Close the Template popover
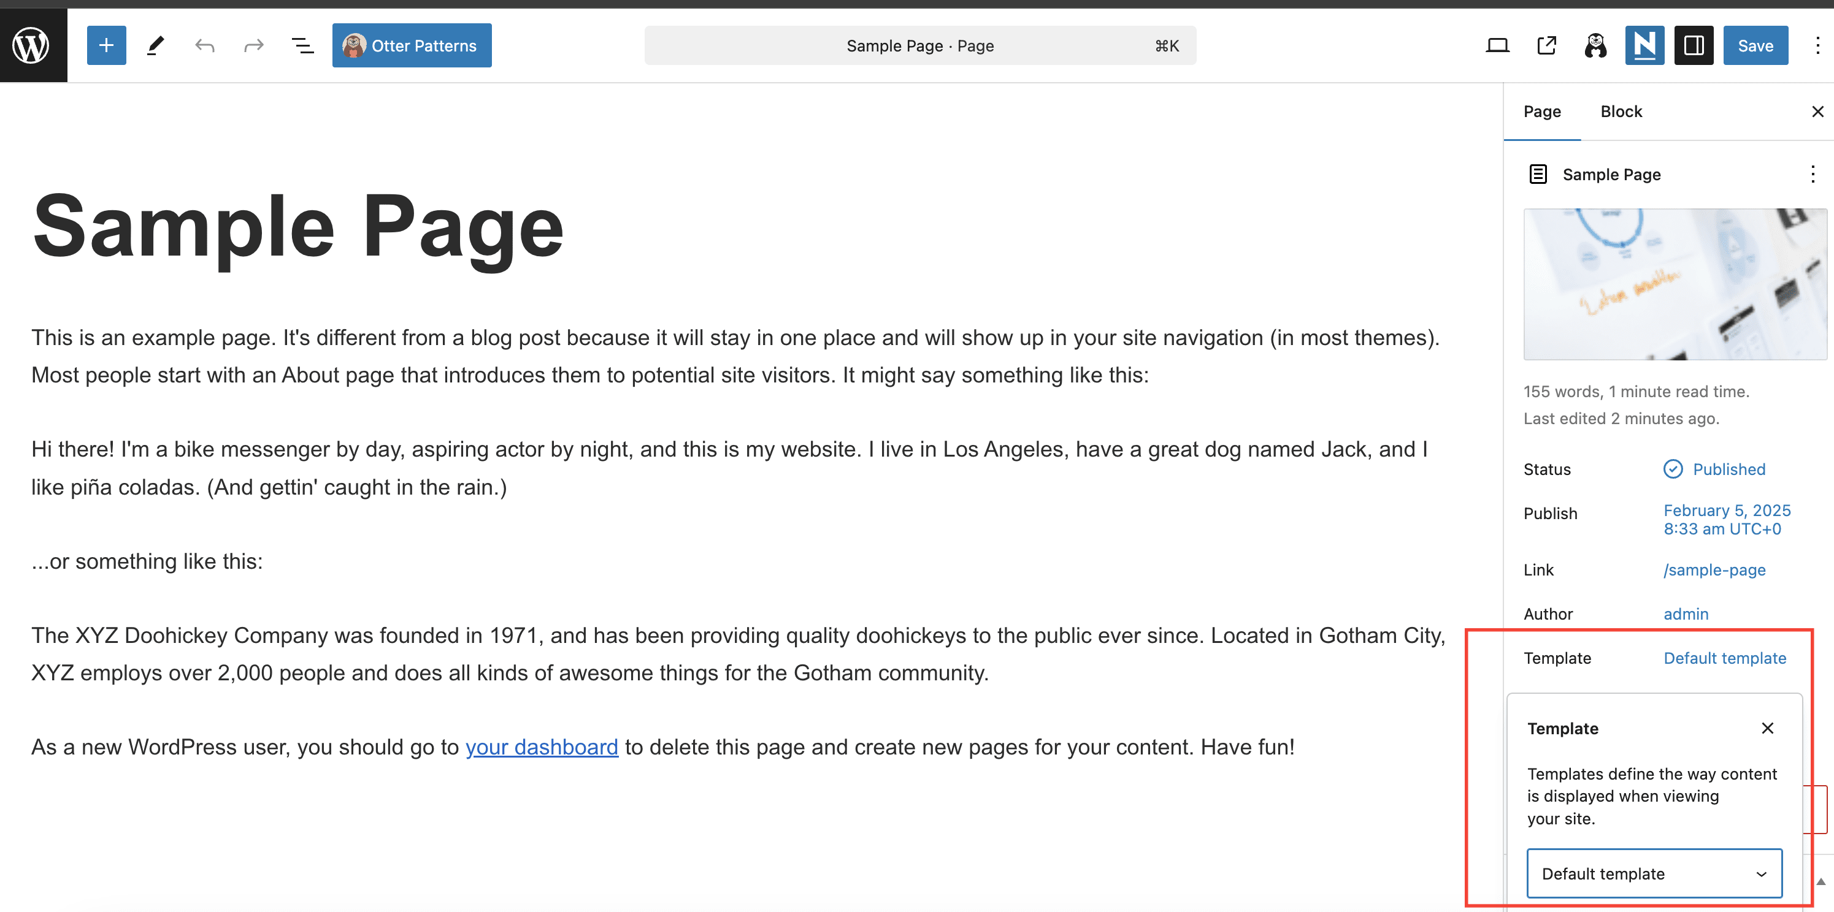1834x912 pixels. (x=1767, y=728)
